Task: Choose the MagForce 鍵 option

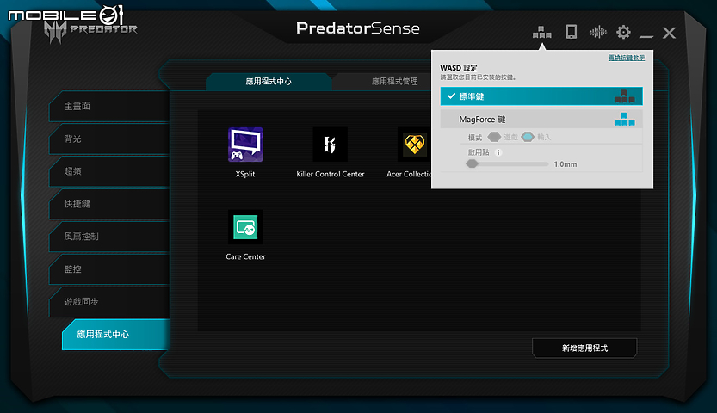Action: tap(541, 120)
